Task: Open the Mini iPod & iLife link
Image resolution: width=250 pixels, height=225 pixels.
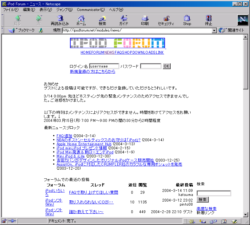Action: [x=71, y=156]
